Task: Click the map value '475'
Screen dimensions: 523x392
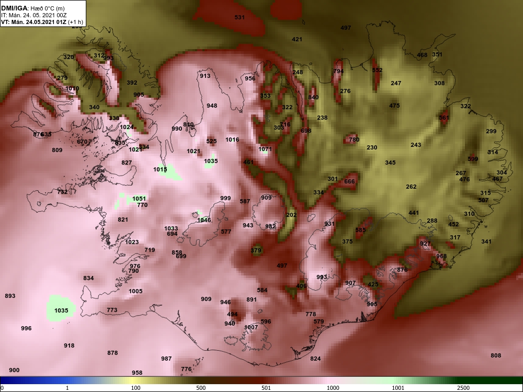Action: coord(394,106)
